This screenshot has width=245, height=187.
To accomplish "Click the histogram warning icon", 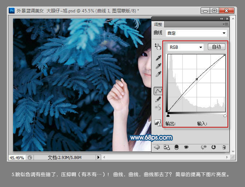I will (158, 123).
